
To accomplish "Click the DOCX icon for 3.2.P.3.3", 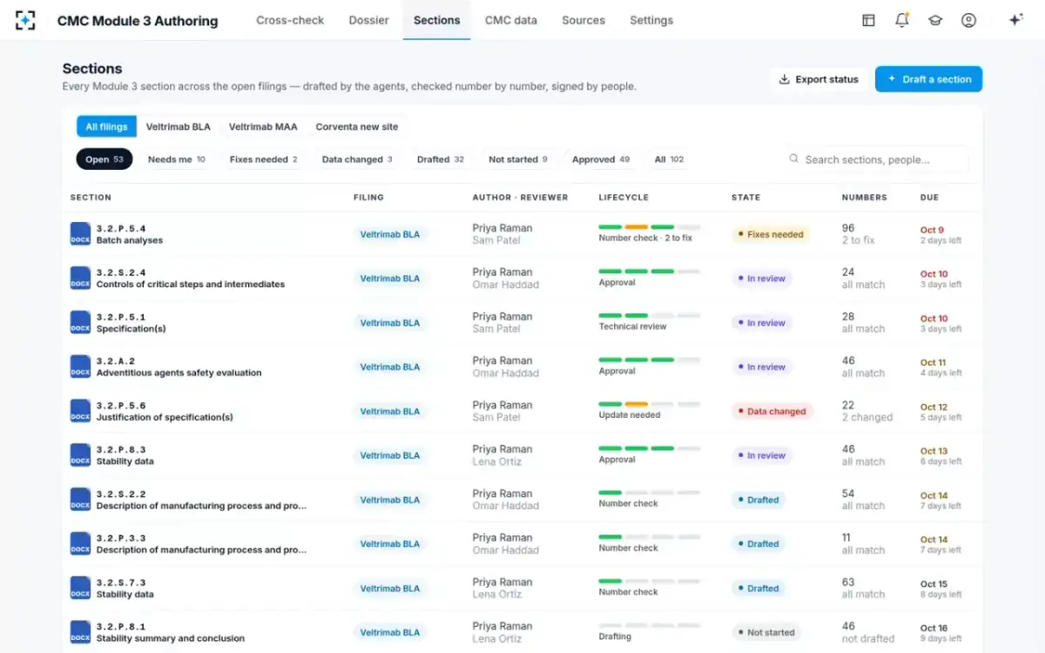I will point(80,544).
